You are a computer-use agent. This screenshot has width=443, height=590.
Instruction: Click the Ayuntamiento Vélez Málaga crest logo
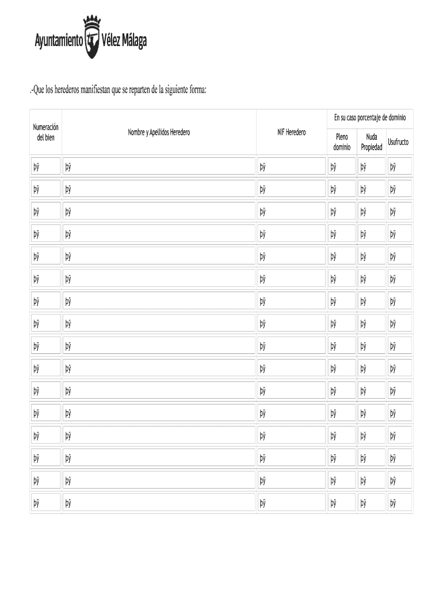[x=92, y=38]
